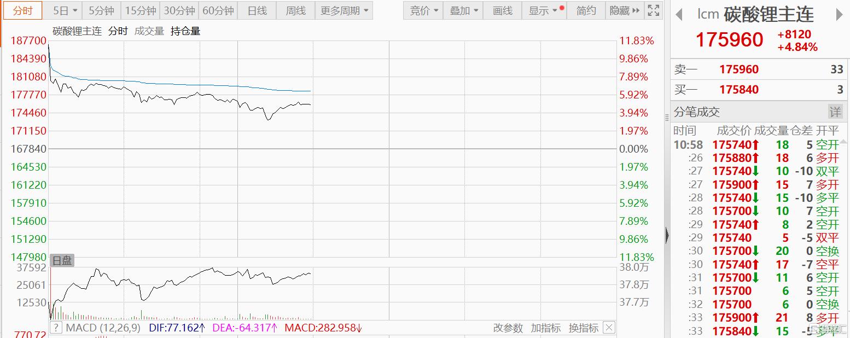The image size is (850, 338).
Task: Switch to the 日线 daily chart tab
Action: pos(257,10)
